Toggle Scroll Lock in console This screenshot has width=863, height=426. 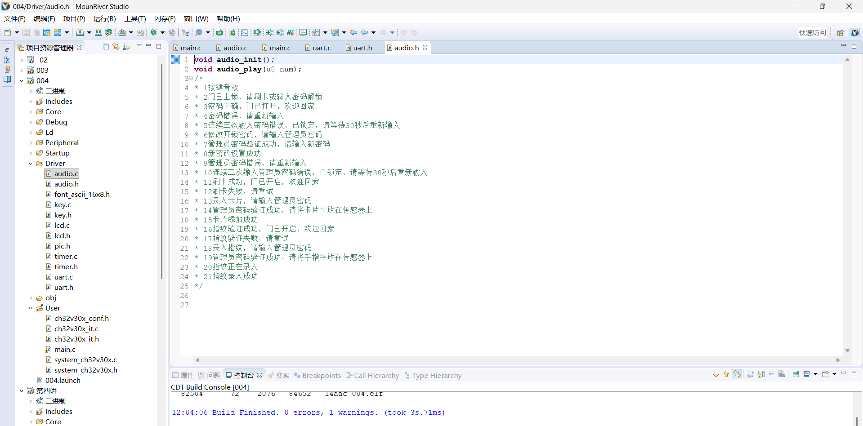761,374
